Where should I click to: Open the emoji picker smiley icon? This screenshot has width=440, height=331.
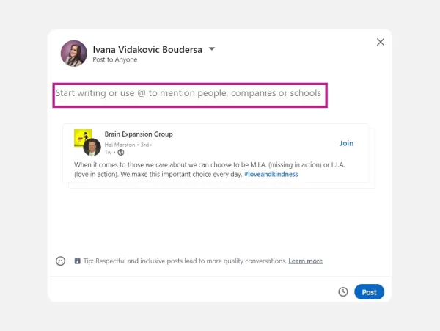(x=61, y=261)
